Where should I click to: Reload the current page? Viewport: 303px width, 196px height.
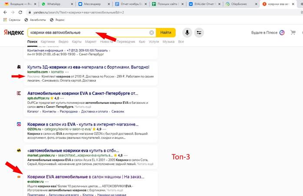[20, 12]
